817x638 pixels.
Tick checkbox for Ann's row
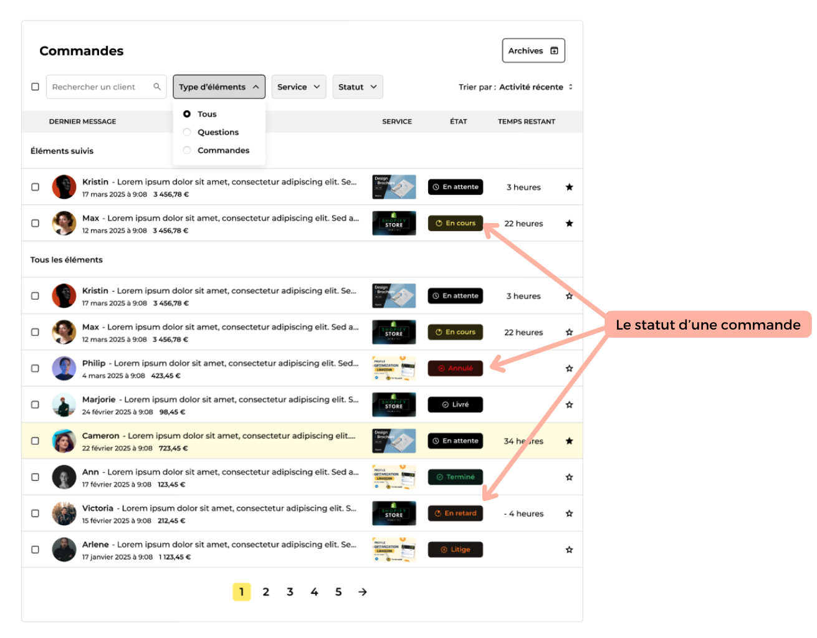click(x=35, y=477)
